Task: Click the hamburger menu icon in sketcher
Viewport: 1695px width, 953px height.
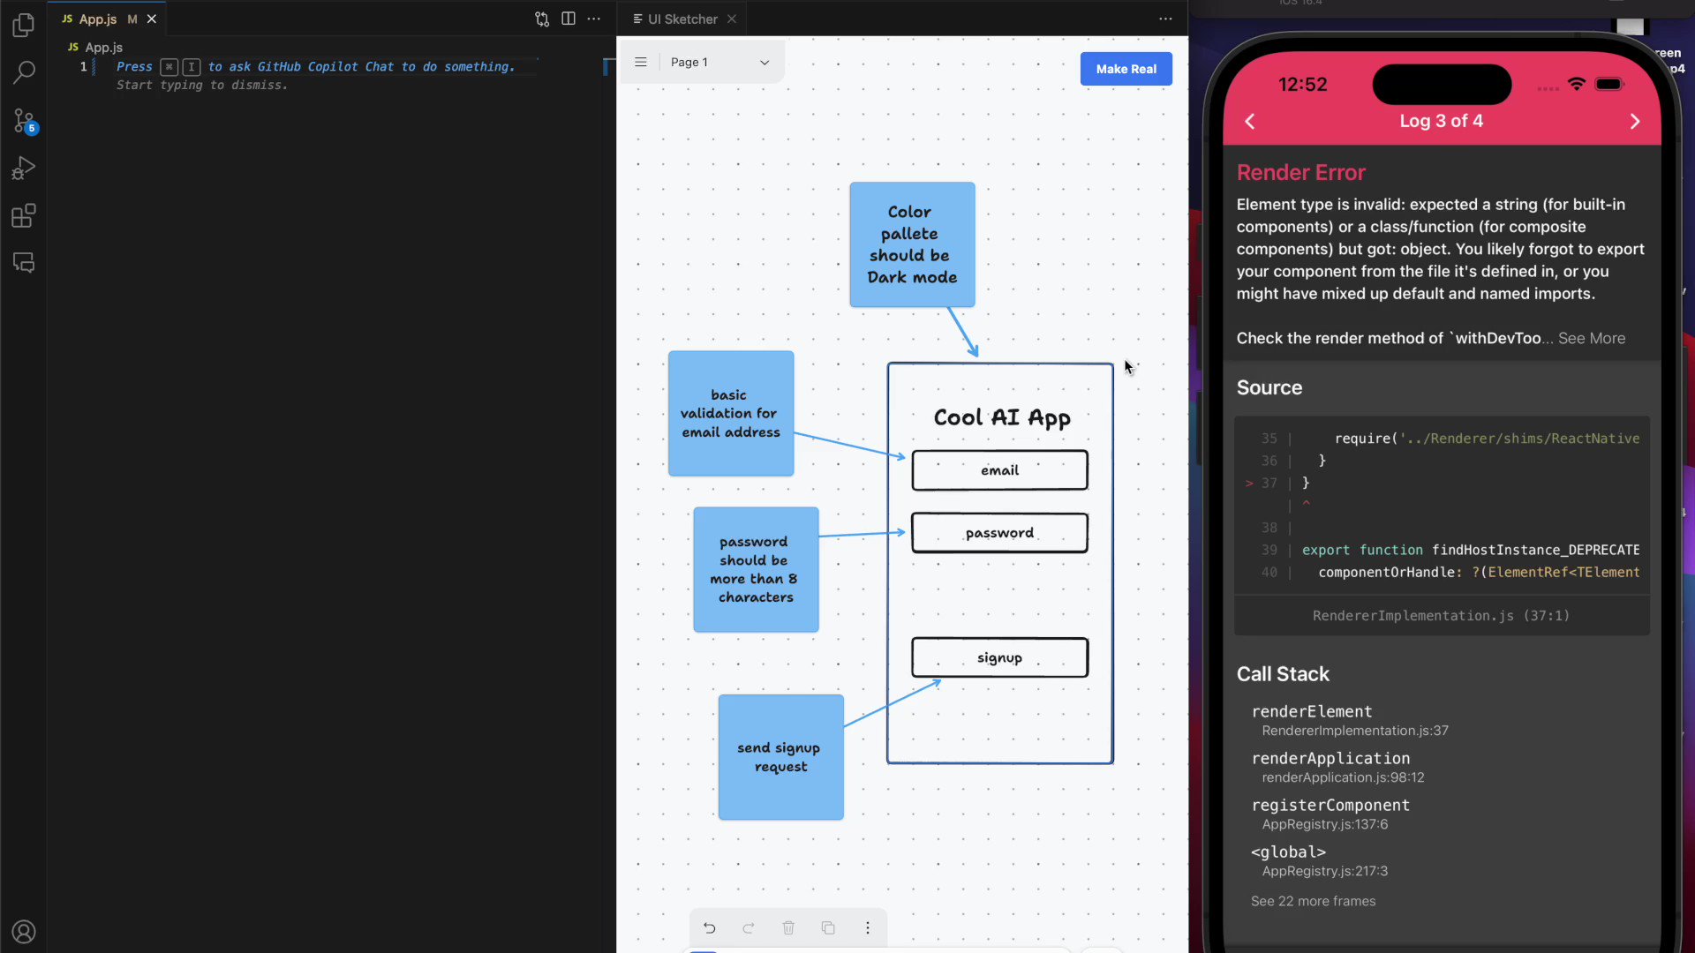Action: [642, 61]
